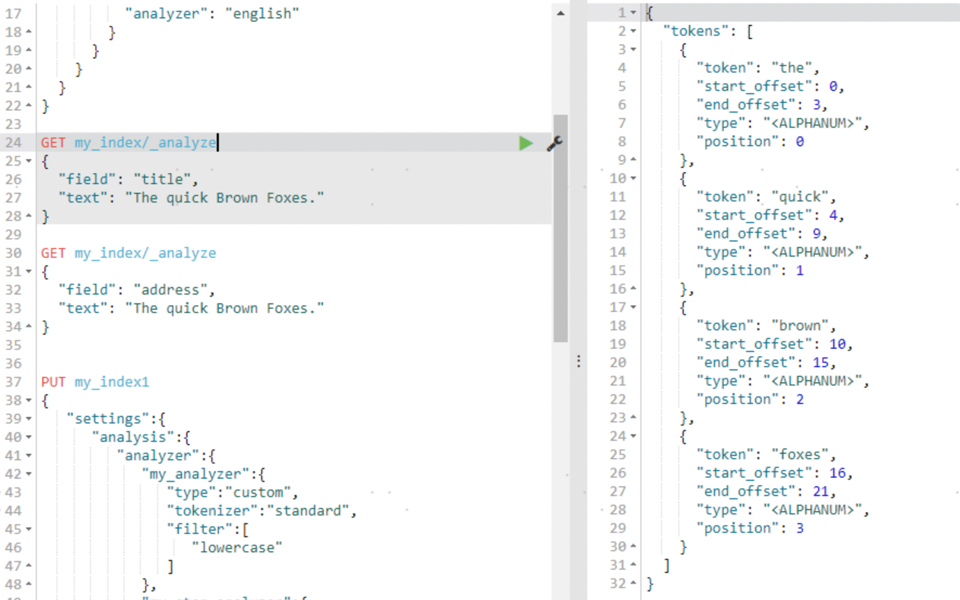The height and width of the screenshot is (600, 960).
Task: Collapse the "quick" token object in the response
Action: coord(633,178)
